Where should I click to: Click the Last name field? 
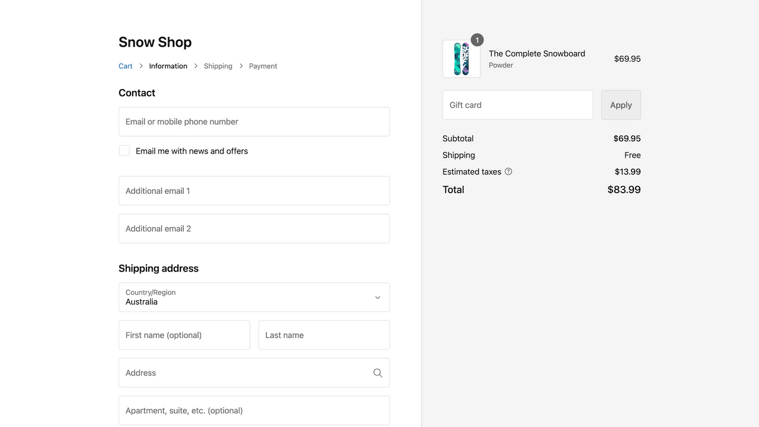pyautogui.click(x=324, y=335)
